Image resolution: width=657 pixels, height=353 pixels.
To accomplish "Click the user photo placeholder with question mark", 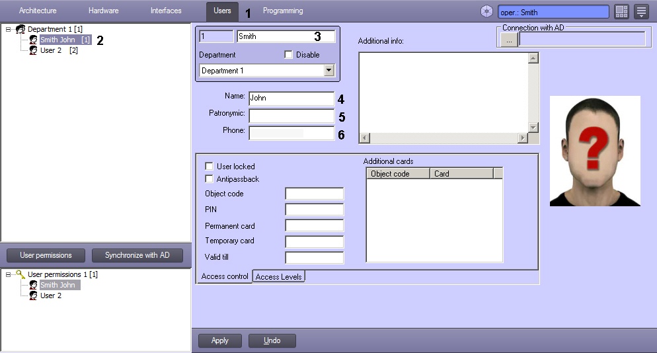I will (595, 151).
